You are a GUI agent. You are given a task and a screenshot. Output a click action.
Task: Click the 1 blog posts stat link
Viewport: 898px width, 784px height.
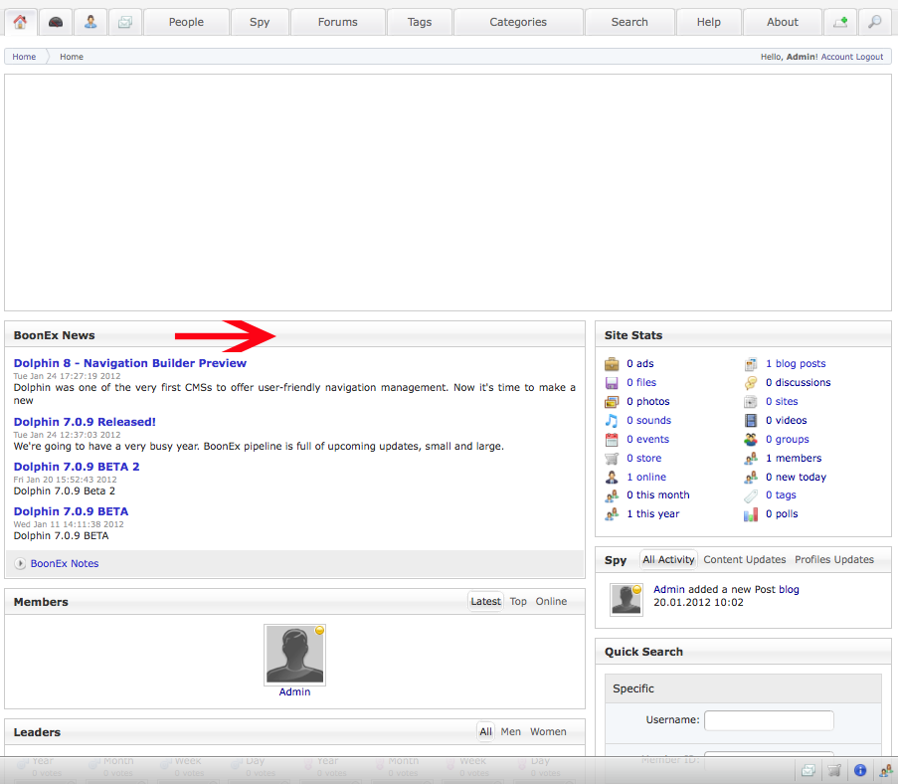point(796,364)
